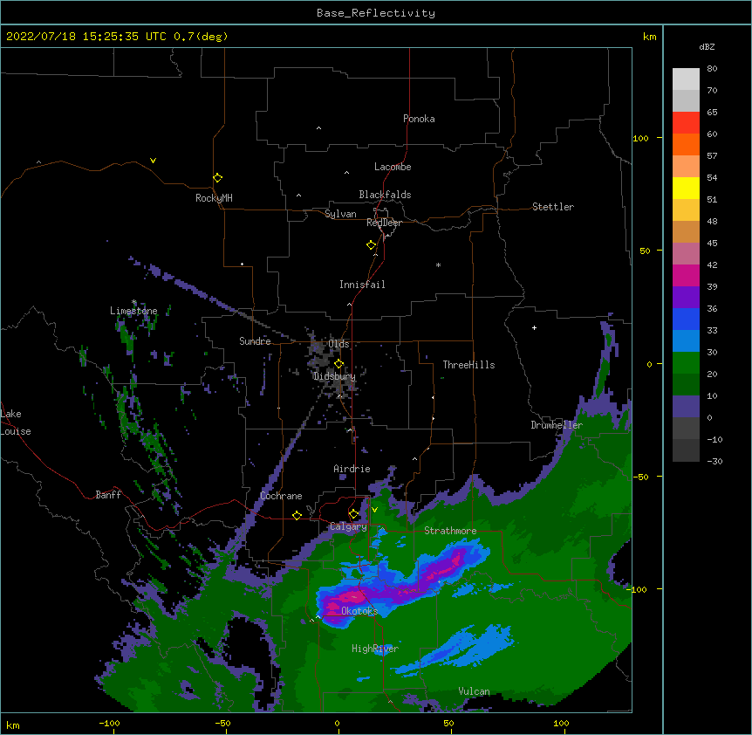Click the 33 dBZ blue color swatch
This screenshot has height=735, width=752.
(x=686, y=340)
